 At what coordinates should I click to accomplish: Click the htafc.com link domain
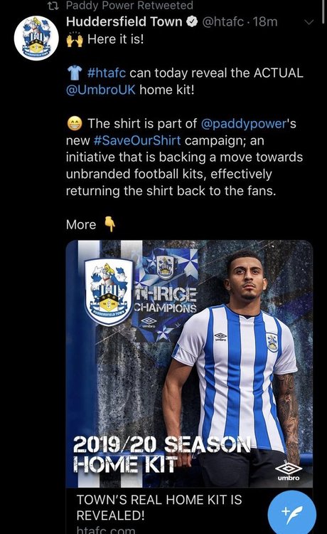point(106,530)
